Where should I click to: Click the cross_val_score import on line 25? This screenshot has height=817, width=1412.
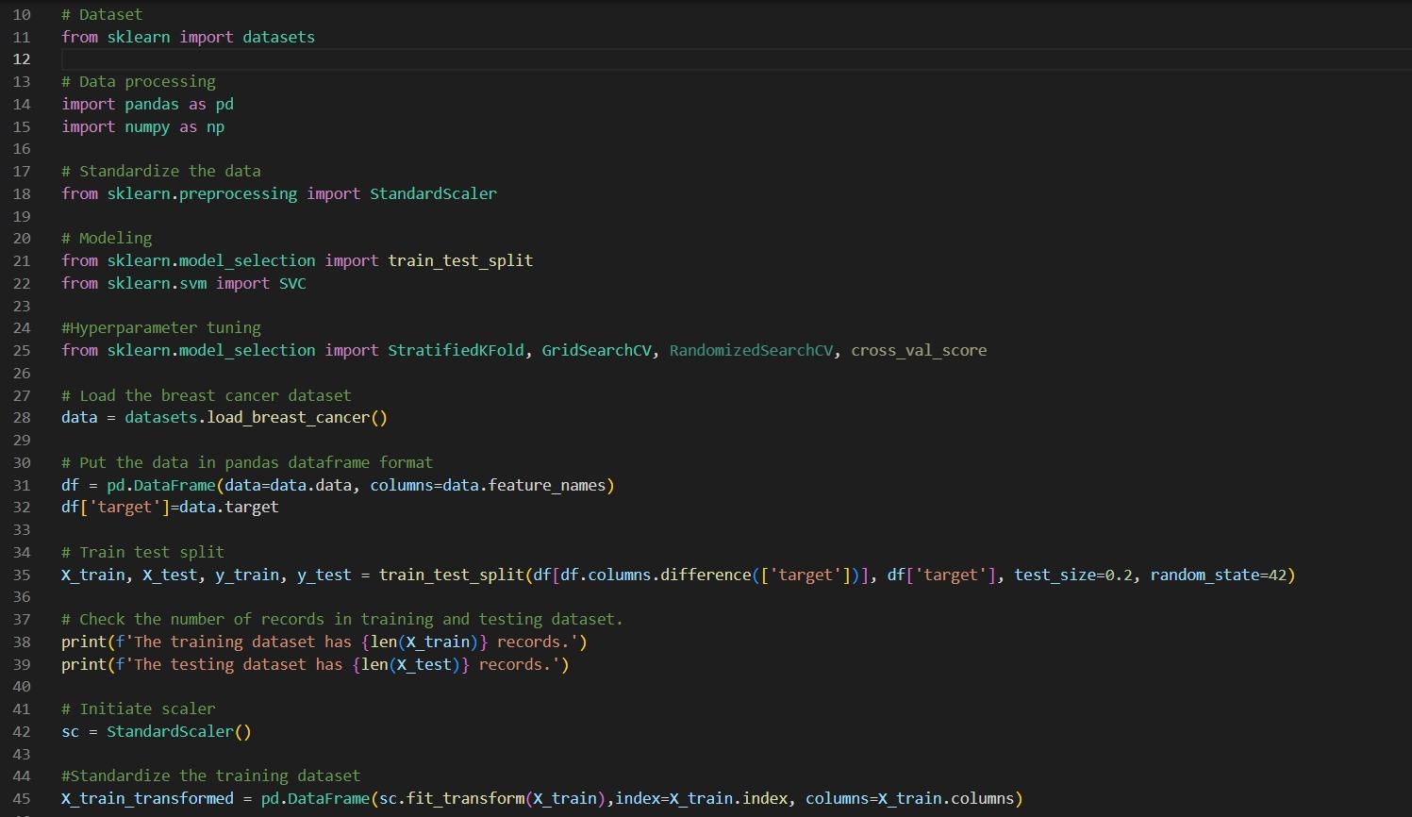point(918,350)
